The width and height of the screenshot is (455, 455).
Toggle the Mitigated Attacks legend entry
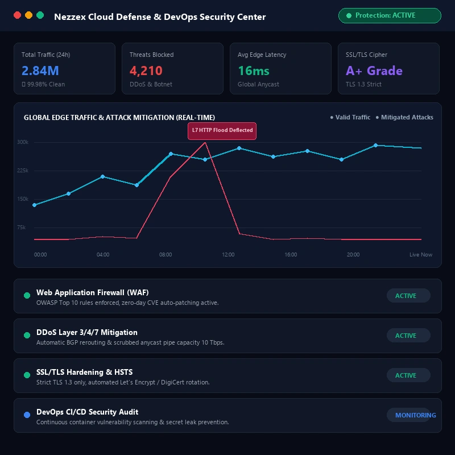tap(404, 117)
